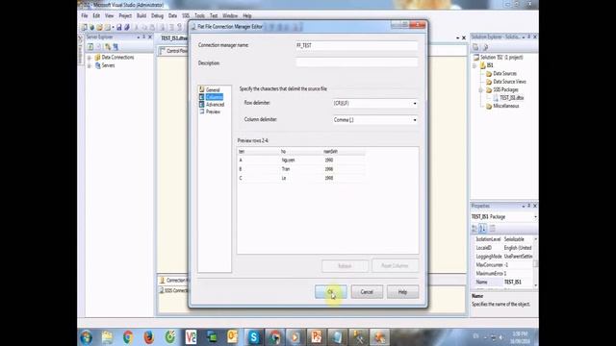Click the OK button in the dialog

[330, 292]
